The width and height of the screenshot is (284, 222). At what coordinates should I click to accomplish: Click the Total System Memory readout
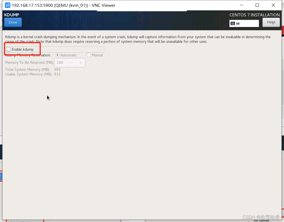point(33,69)
